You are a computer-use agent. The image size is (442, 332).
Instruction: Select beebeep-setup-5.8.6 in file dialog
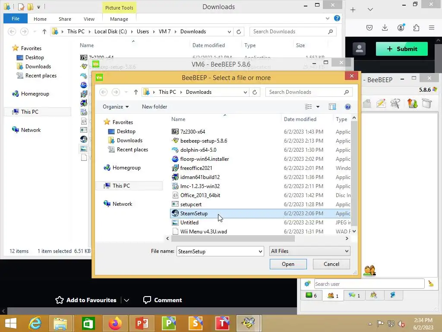coord(204,140)
